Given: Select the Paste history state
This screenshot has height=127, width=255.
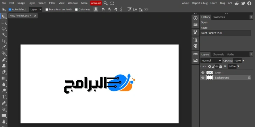Looking at the screenshot, I should pos(204,28).
